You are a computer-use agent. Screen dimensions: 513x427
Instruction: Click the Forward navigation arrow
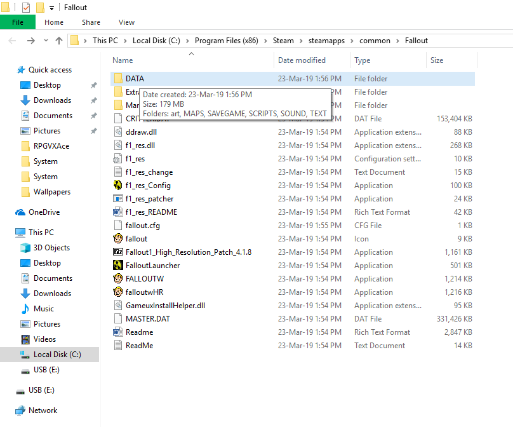(31, 41)
